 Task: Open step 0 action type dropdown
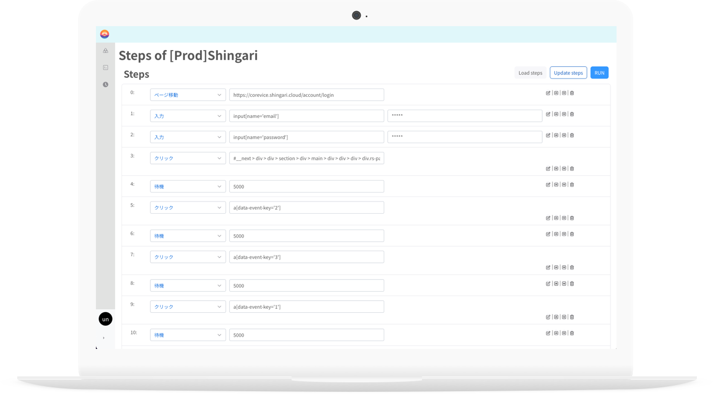[188, 95]
